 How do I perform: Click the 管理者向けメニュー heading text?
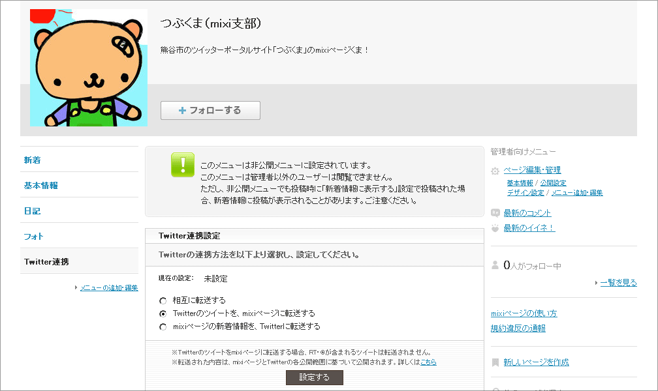click(523, 152)
